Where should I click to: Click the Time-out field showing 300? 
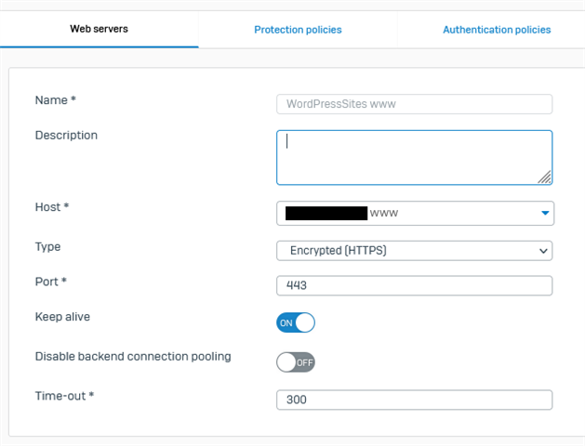[414, 400]
